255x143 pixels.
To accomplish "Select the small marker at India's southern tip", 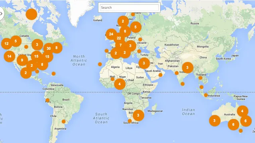I will pyautogui.click(x=182, y=84).
